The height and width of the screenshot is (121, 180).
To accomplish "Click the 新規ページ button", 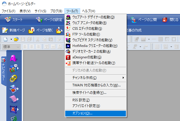I will [x=13, y=30].
